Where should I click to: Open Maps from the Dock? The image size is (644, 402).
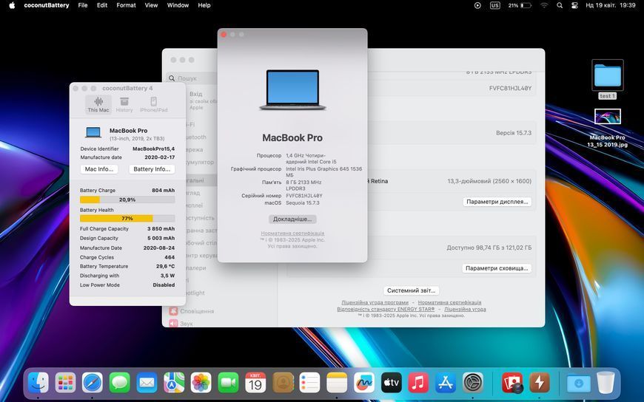174,383
